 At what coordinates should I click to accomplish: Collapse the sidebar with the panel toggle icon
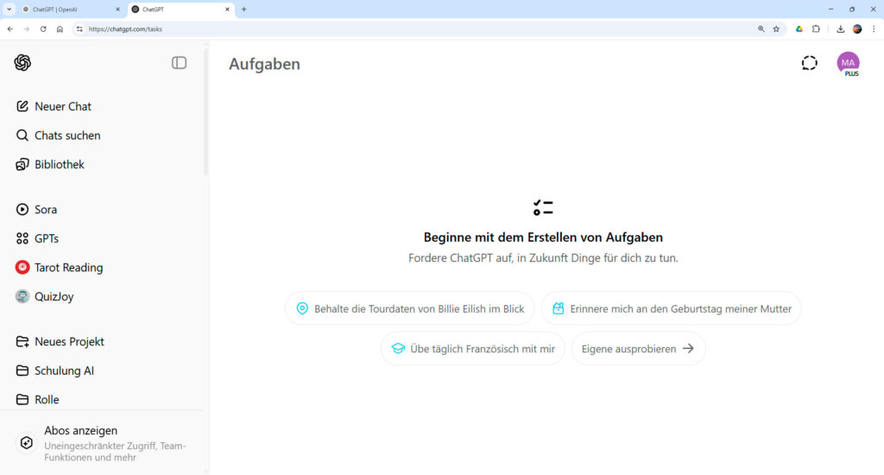pos(179,63)
